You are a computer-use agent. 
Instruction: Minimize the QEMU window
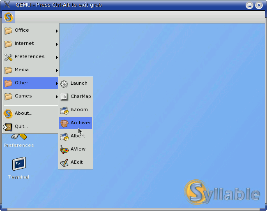(249, 5)
